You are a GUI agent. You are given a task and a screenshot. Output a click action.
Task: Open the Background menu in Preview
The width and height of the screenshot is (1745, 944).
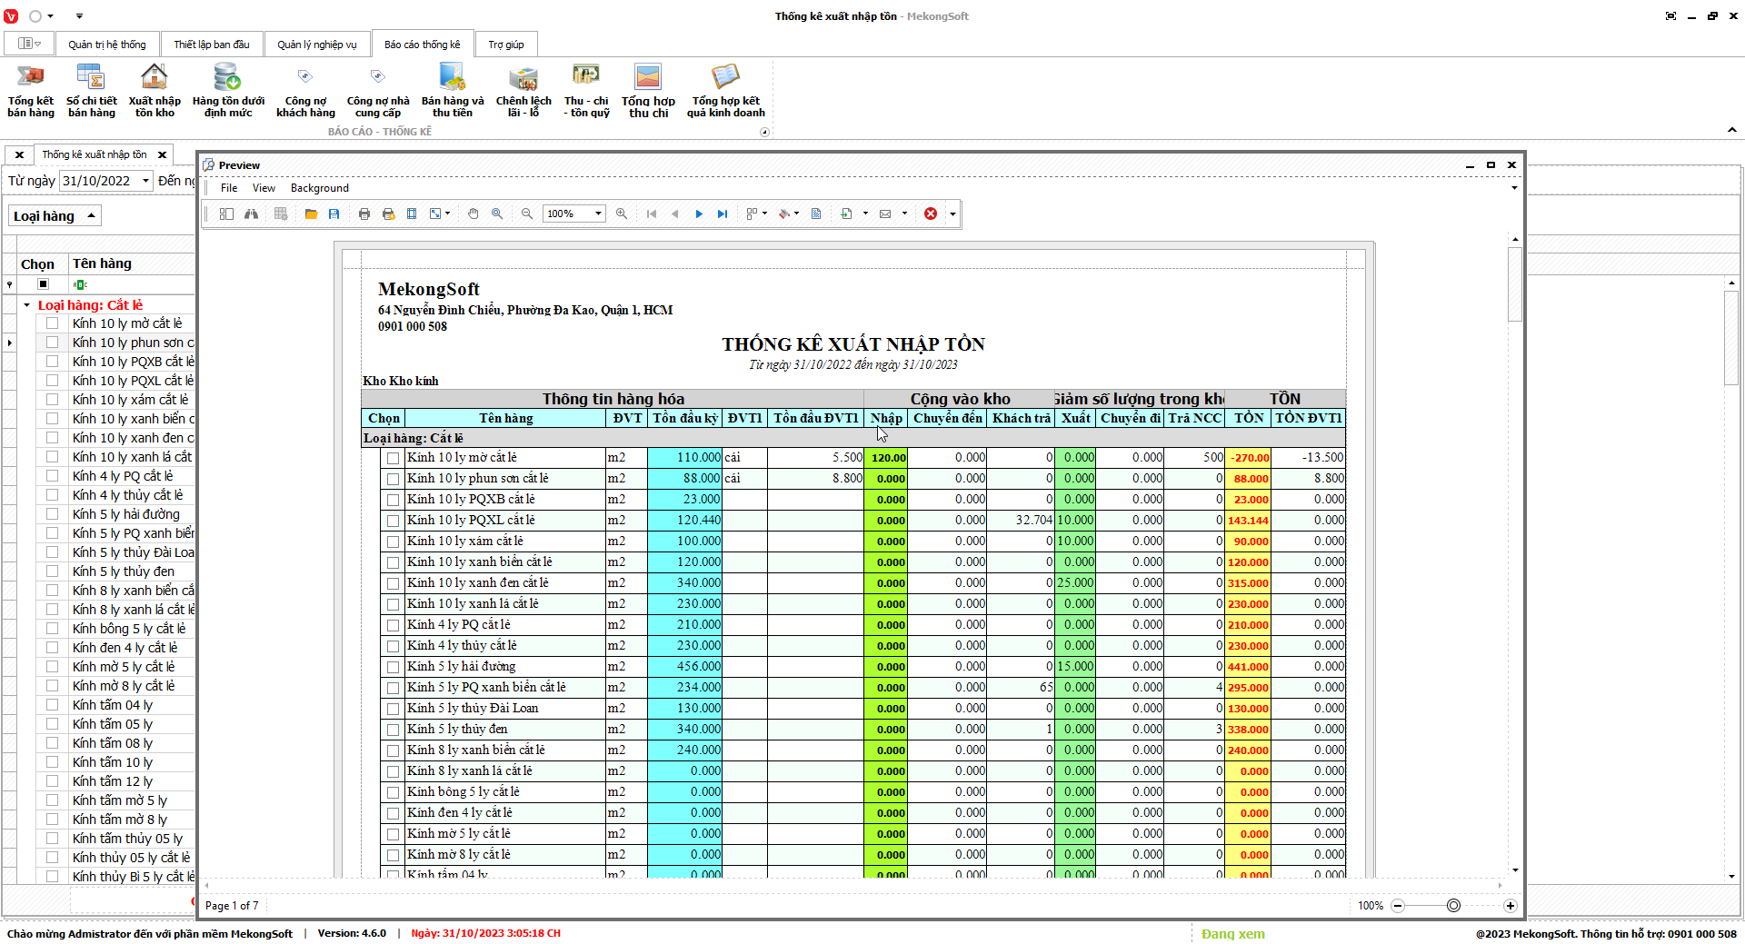point(319,188)
